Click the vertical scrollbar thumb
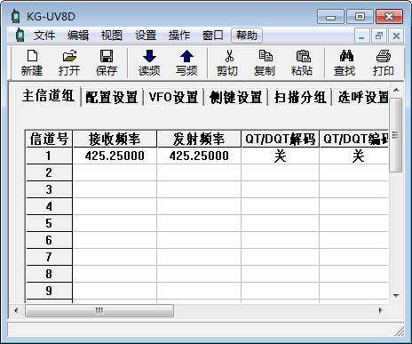Viewport: 412px width, 344px height. coord(396,135)
